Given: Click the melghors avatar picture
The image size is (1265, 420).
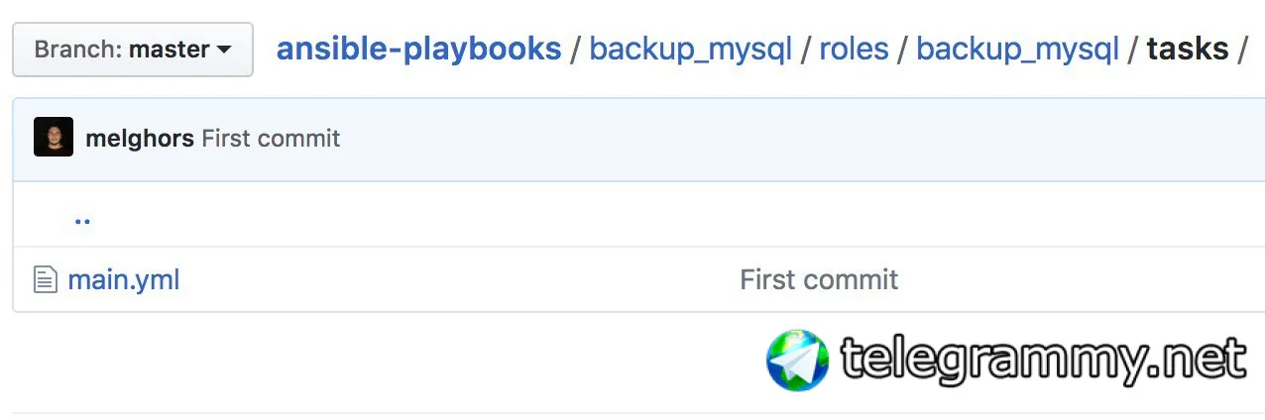Looking at the screenshot, I should coord(54,138).
